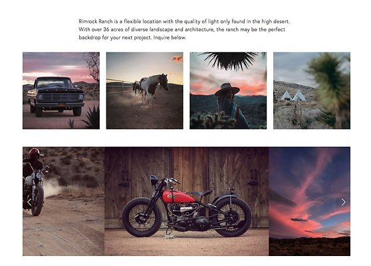
Task: Click the red fuel tank on the motorcycle
Action: [x=178, y=196]
